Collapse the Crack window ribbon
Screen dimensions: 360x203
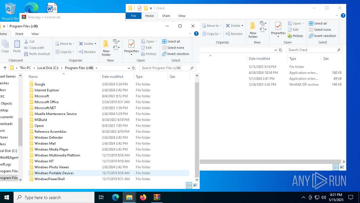pos(337,16)
